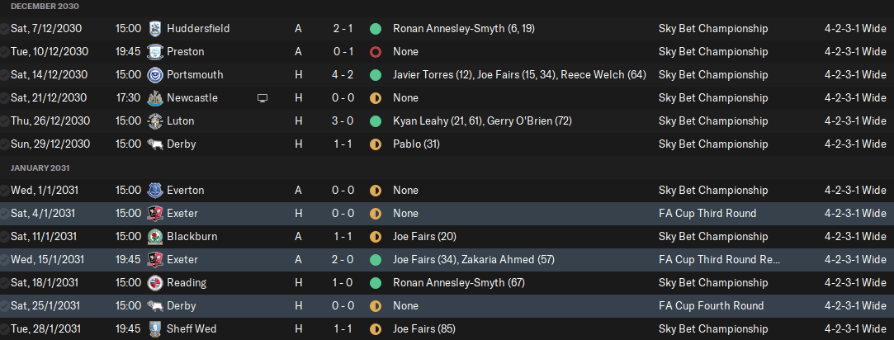Open the Reading team link

tap(187, 282)
